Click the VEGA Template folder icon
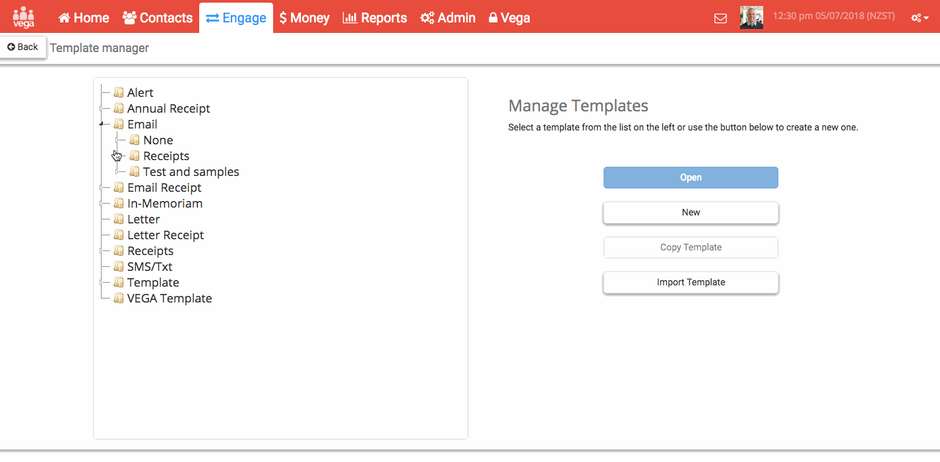Image resolution: width=940 pixels, height=462 pixels. point(119,298)
